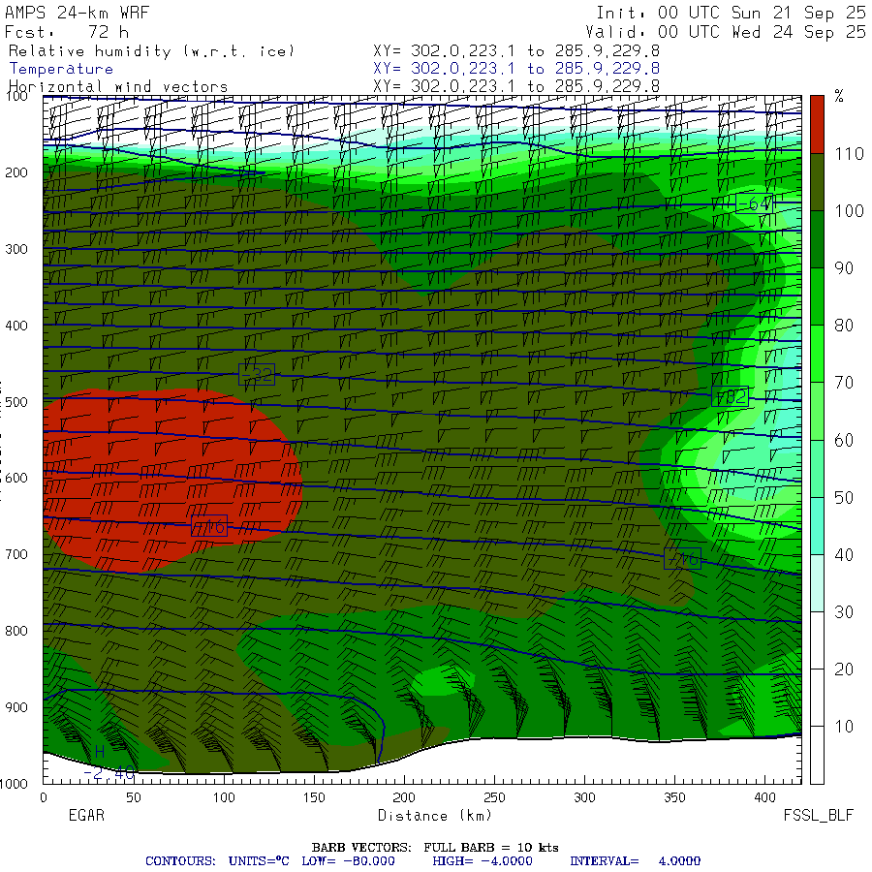Screen dimensions: 872x872
Task: Click the '250' distance axis label
Action: coord(494,797)
